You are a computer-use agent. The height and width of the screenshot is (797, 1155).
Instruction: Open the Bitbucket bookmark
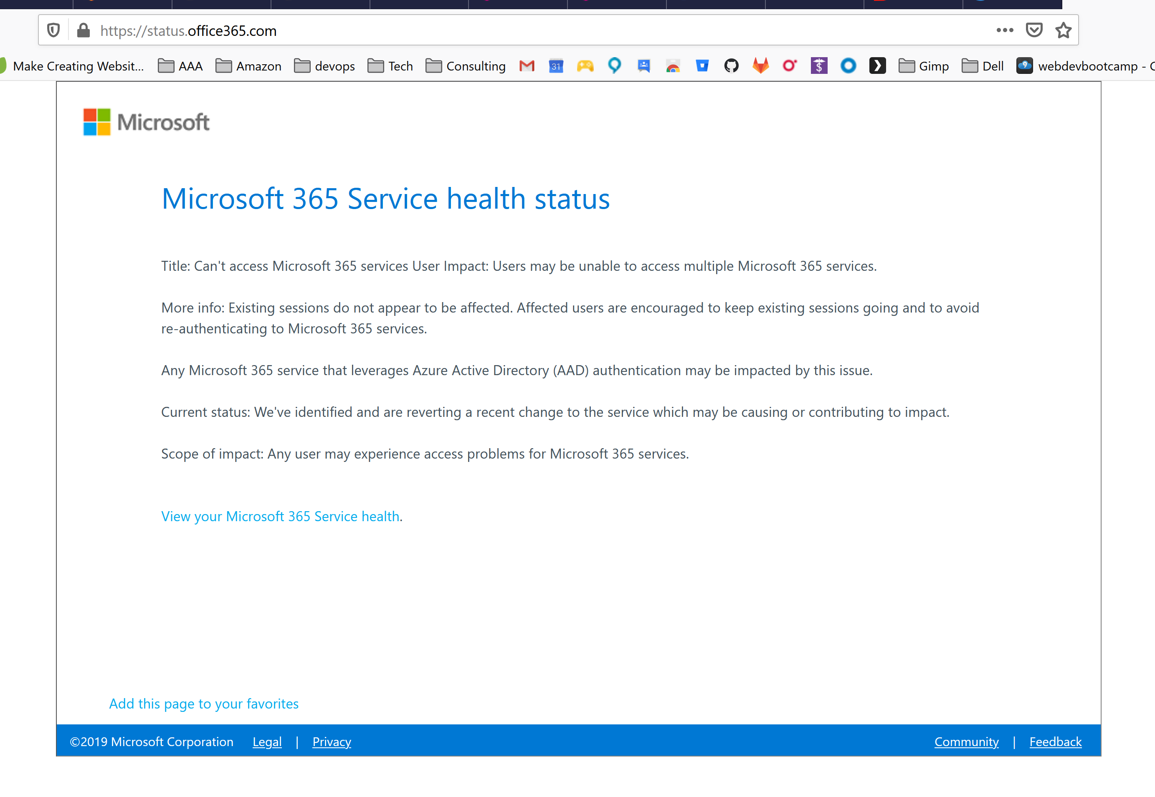pos(702,66)
